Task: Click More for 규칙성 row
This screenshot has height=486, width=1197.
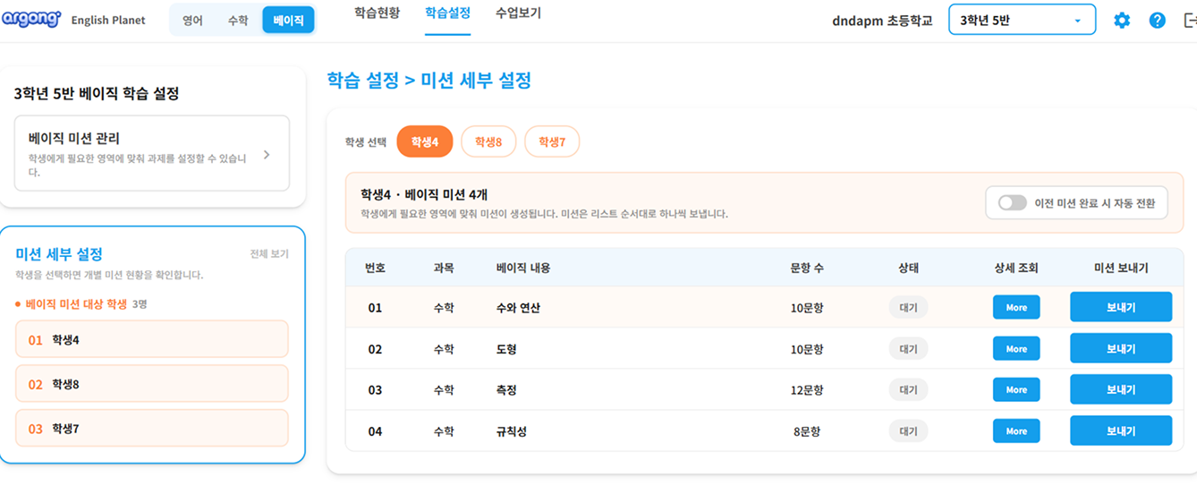Action: click(1016, 431)
